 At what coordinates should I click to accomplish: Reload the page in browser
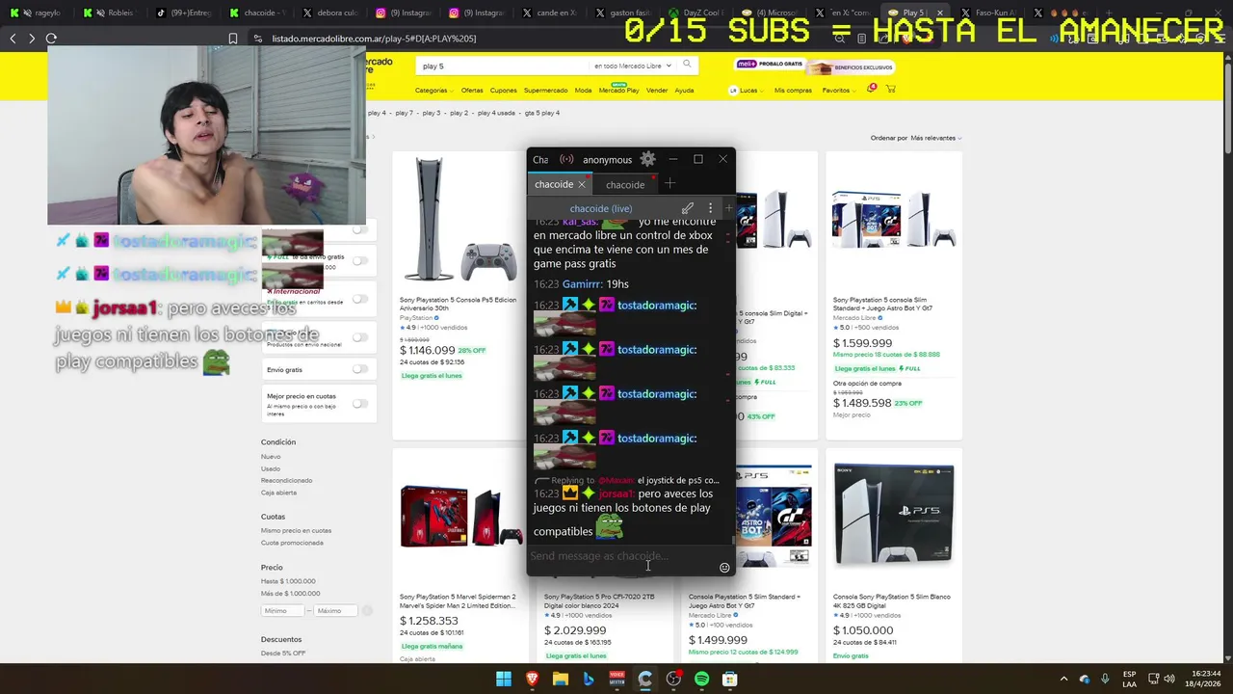click(51, 39)
